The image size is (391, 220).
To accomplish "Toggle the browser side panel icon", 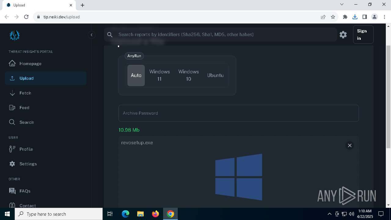I will 365,17.
